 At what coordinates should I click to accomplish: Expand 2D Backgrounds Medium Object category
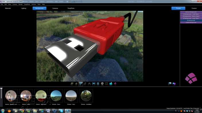click(x=191, y=16)
